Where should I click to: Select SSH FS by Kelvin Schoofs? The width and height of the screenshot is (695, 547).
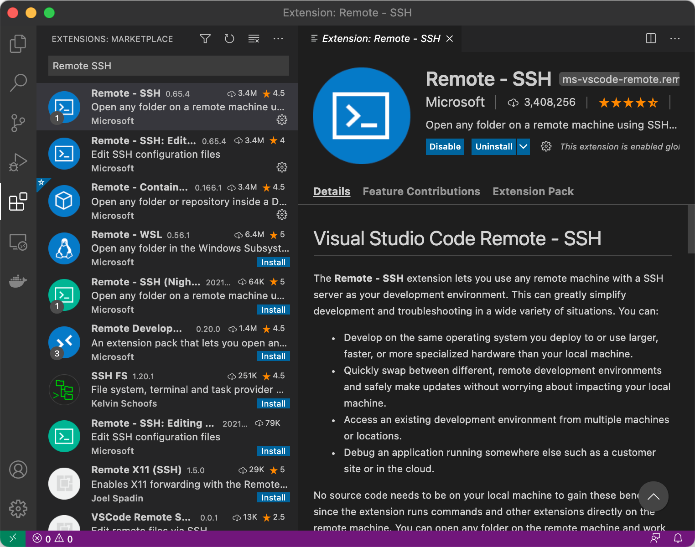[x=167, y=390]
